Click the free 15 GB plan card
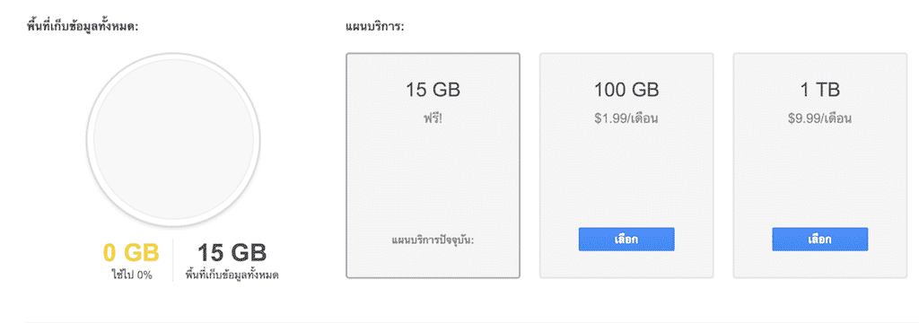919x323 pixels. [433, 165]
